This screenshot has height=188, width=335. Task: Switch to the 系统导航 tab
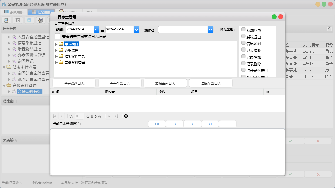click(14, 12)
